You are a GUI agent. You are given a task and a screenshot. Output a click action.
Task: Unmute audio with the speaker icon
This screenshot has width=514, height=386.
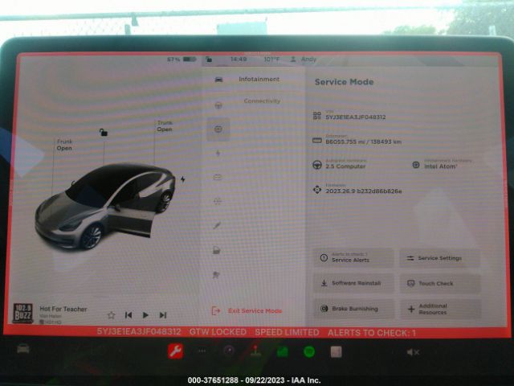coord(413,352)
